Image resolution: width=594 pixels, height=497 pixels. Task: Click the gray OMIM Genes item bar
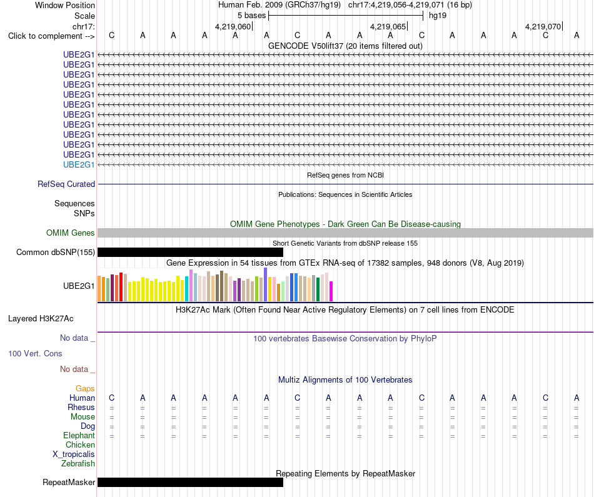pyautogui.click(x=345, y=233)
